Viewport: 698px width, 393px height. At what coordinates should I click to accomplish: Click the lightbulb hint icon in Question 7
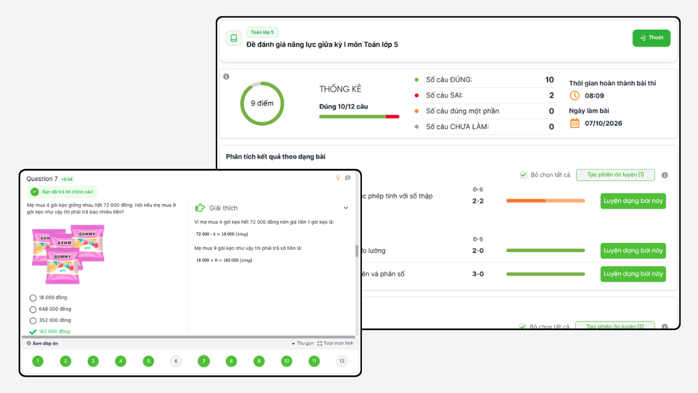coord(338,178)
